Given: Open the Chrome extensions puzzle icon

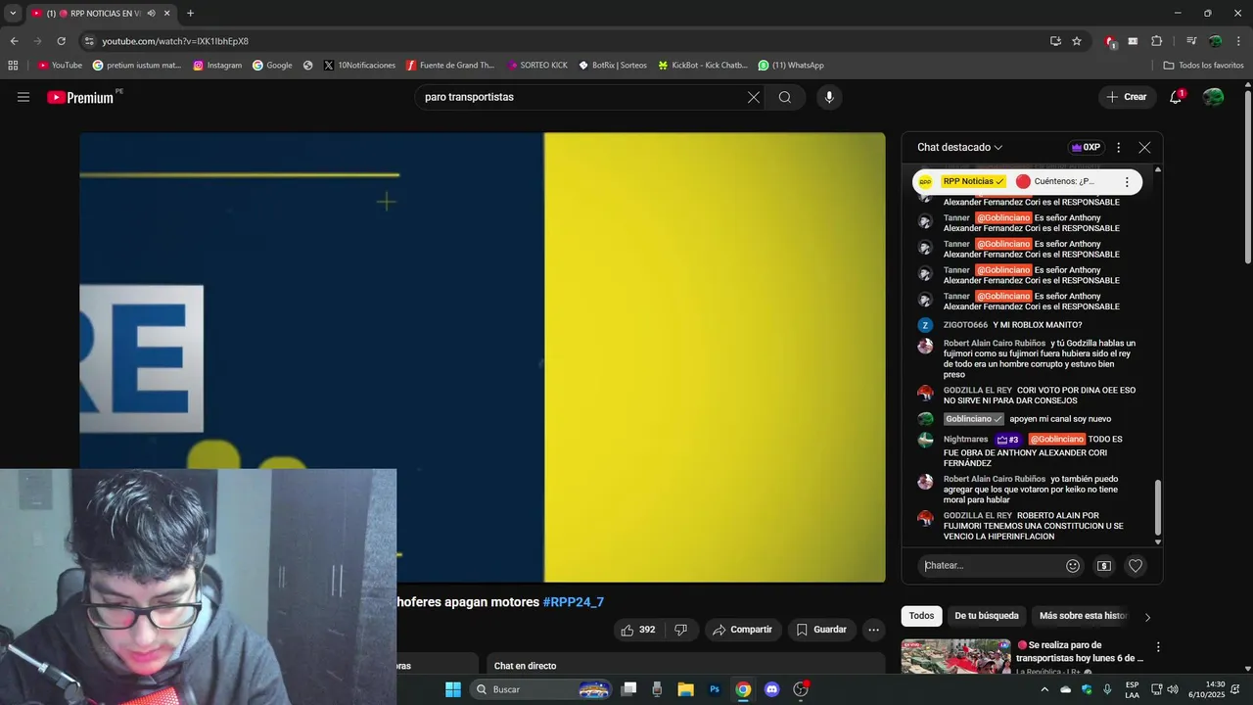Looking at the screenshot, I should pyautogui.click(x=1156, y=41).
